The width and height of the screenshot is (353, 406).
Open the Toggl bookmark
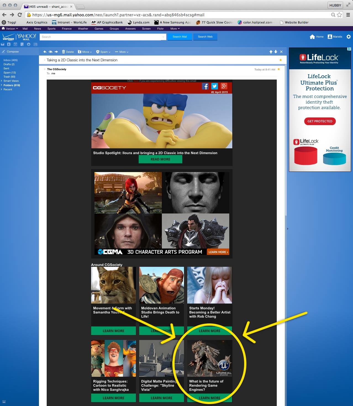(9, 22)
